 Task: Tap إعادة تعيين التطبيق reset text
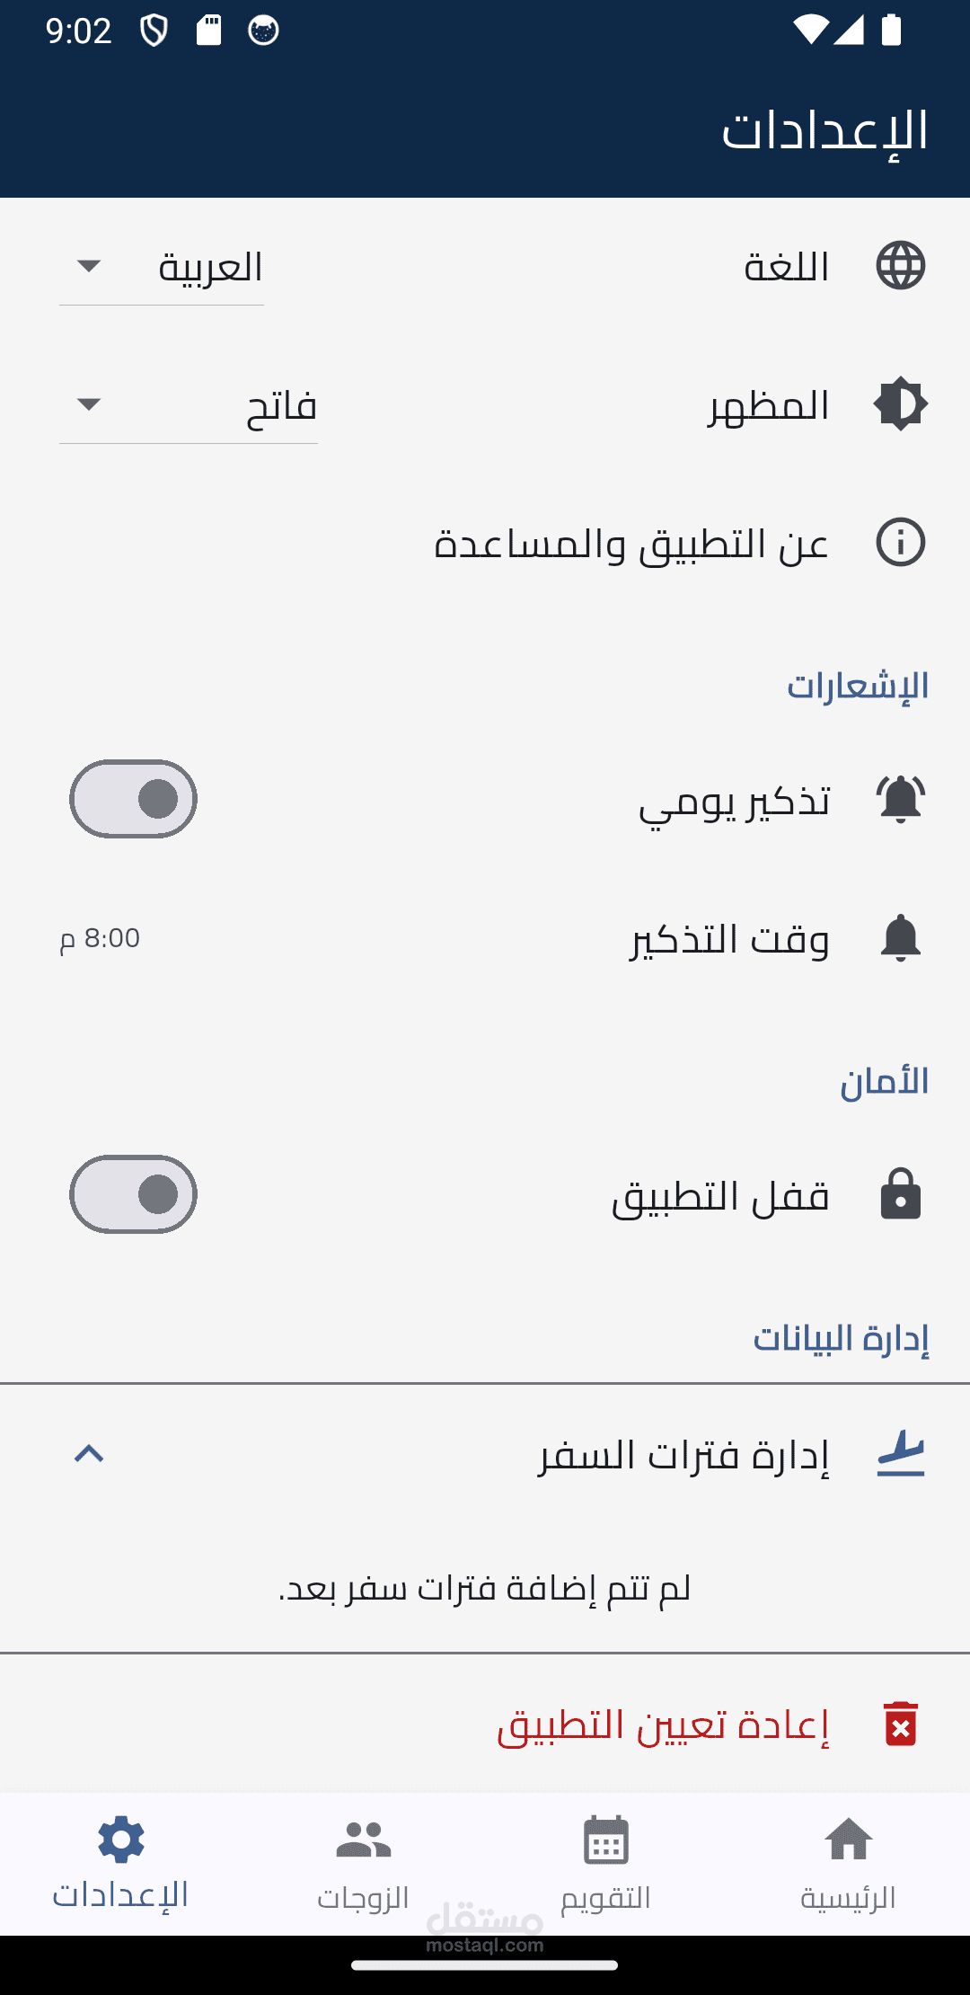(663, 1725)
